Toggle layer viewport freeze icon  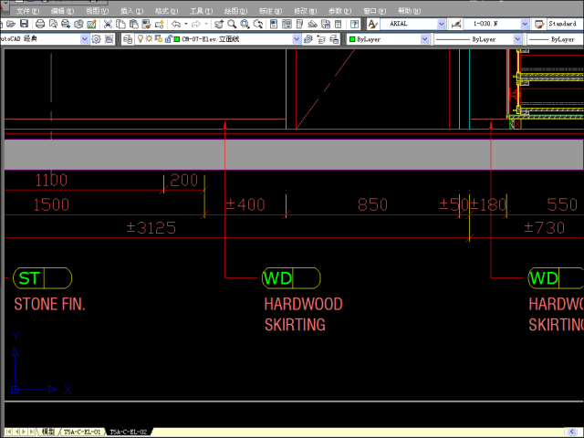coord(159,38)
